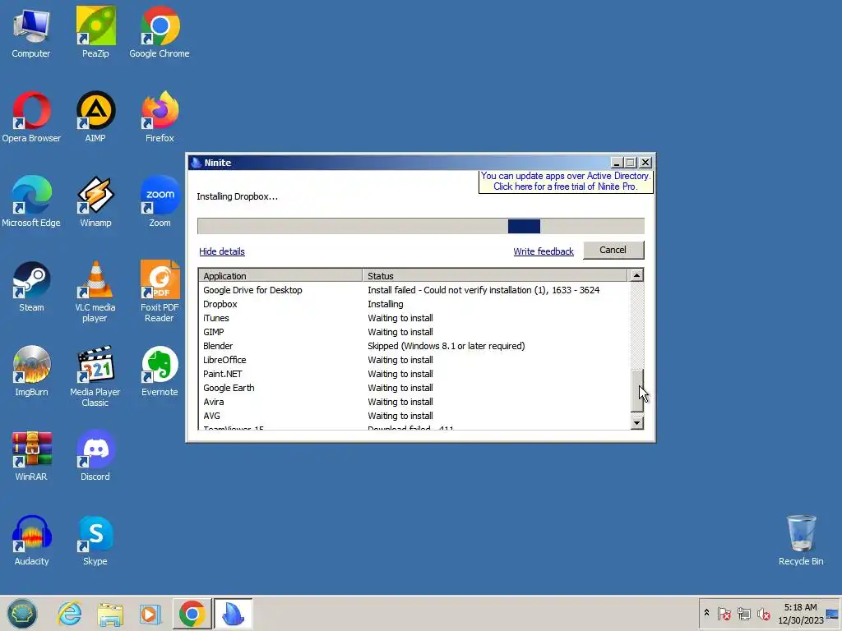Select the Opera Browser desktop shortcut

pyautogui.click(x=31, y=117)
